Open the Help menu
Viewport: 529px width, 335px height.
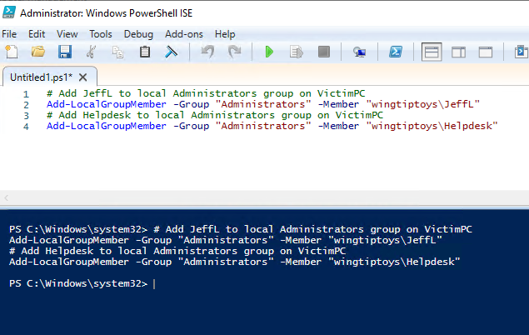pos(225,34)
